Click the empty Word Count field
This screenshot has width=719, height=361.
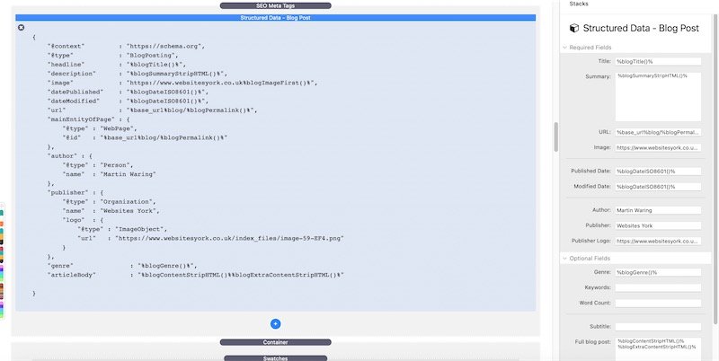(658, 304)
